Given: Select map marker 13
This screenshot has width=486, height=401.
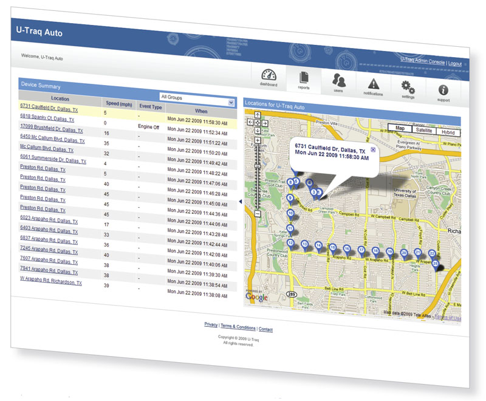Looking at the screenshot, I should (305, 245).
